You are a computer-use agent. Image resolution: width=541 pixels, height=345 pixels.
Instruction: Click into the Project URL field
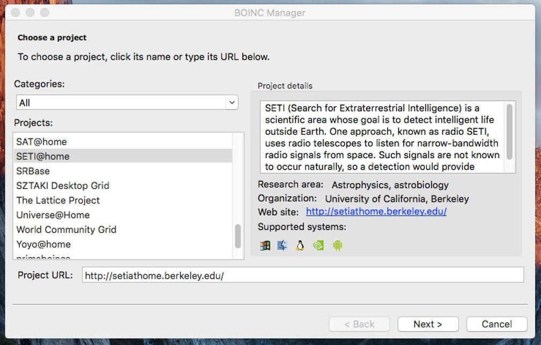click(x=303, y=275)
